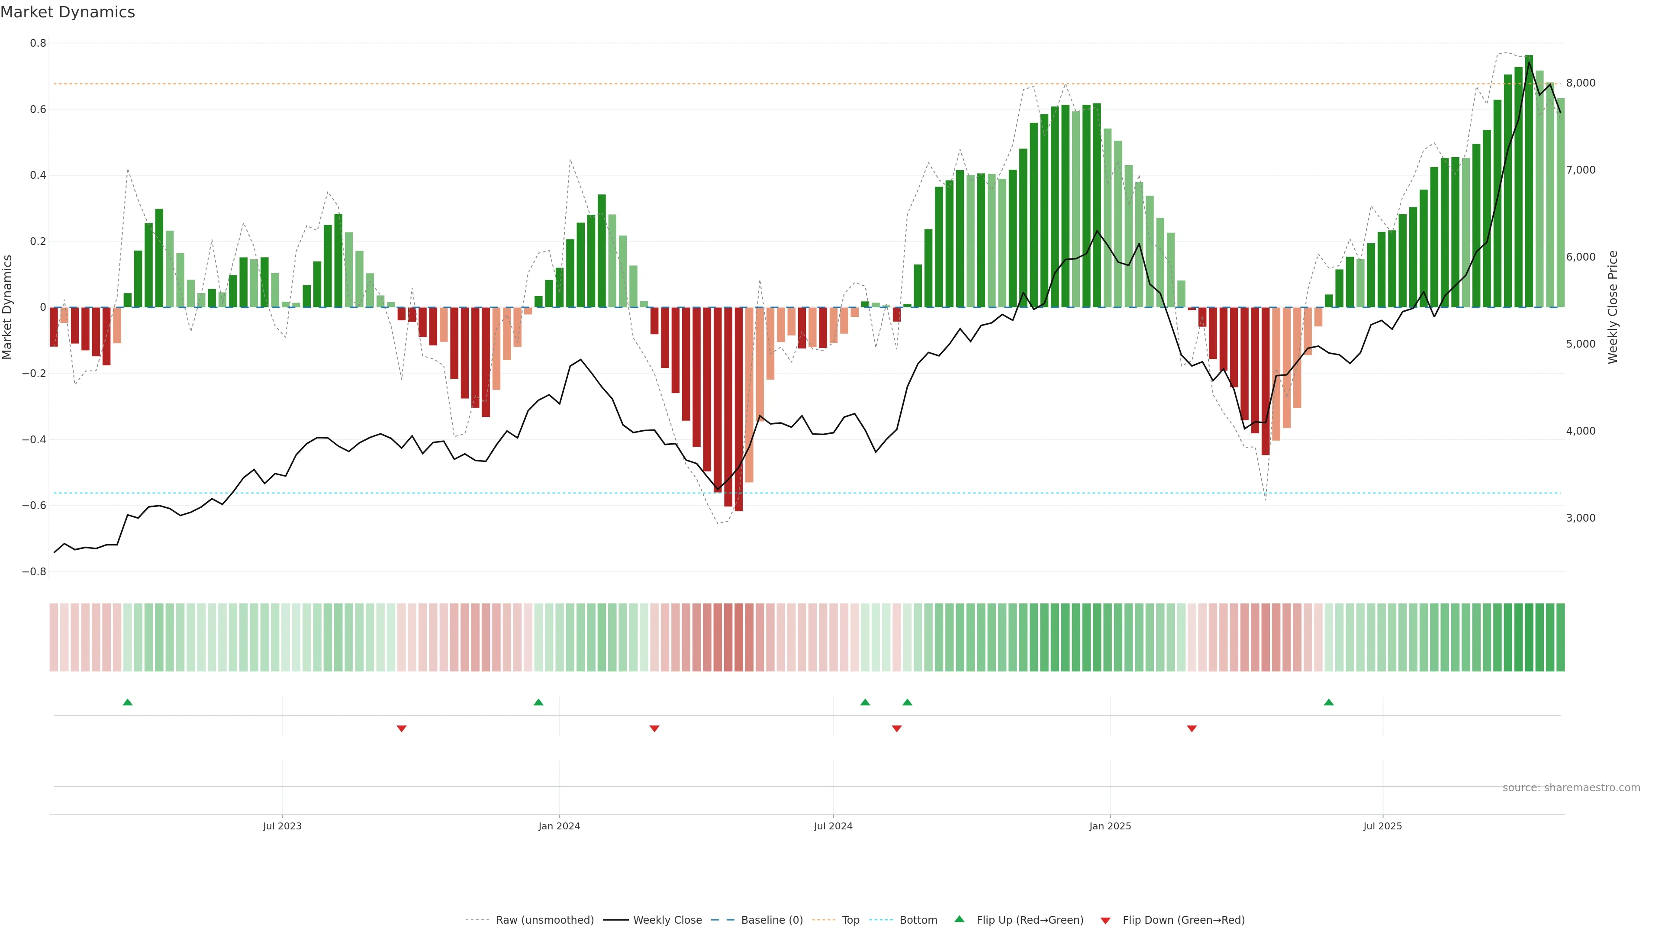The height and width of the screenshot is (935, 1662).
Task: Click red flip-down triangle after Jan 2025
Action: (x=1192, y=729)
